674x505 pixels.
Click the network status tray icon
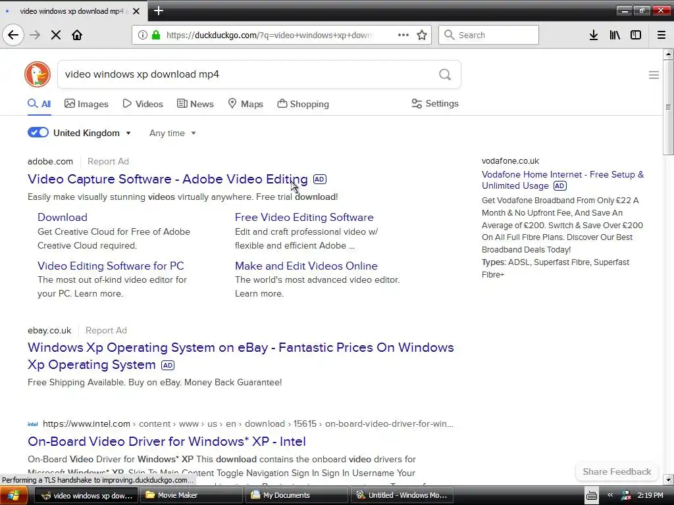[626, 496]
